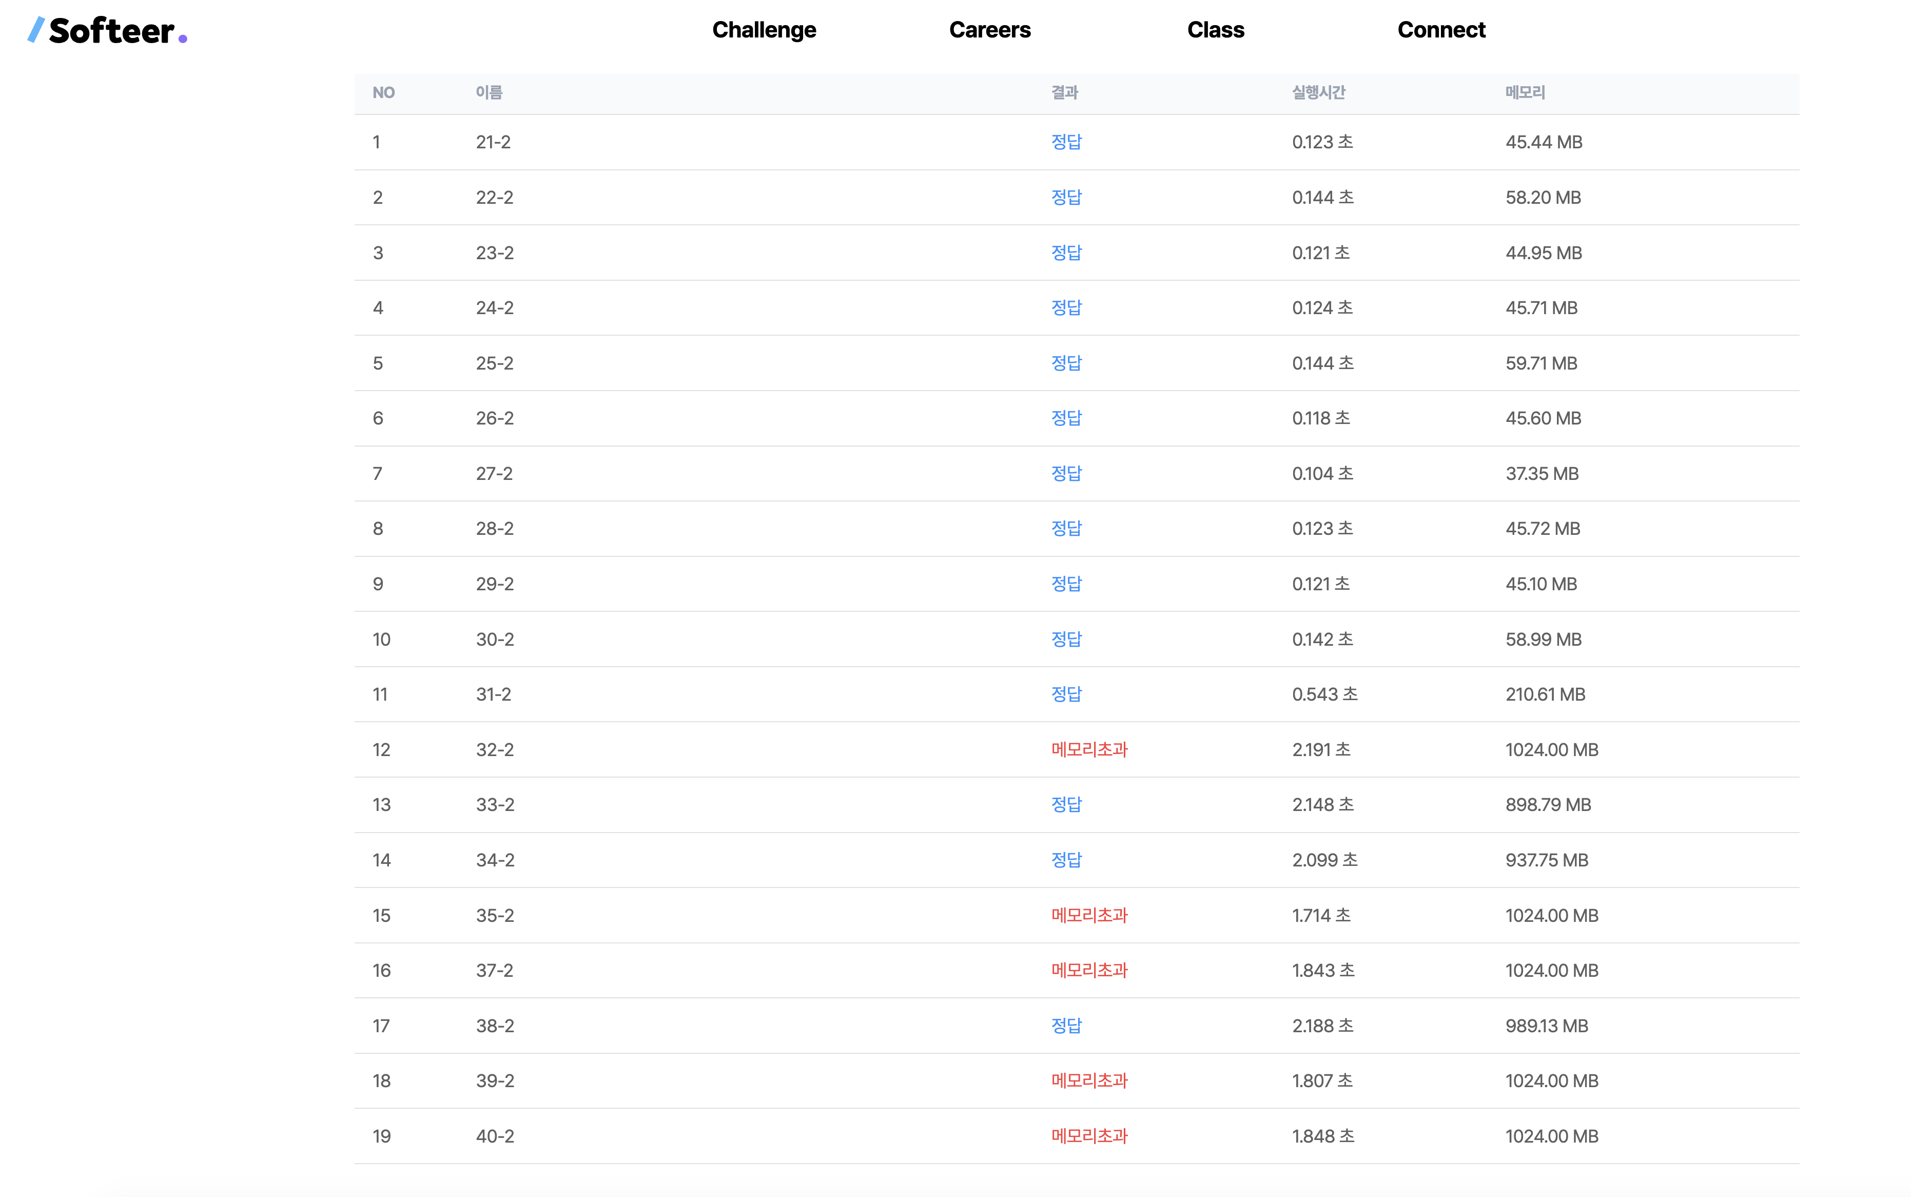Click the 메모리 column header
The width and height of the screenshot is (1911, 1197).
click(x=1525, y=92)
